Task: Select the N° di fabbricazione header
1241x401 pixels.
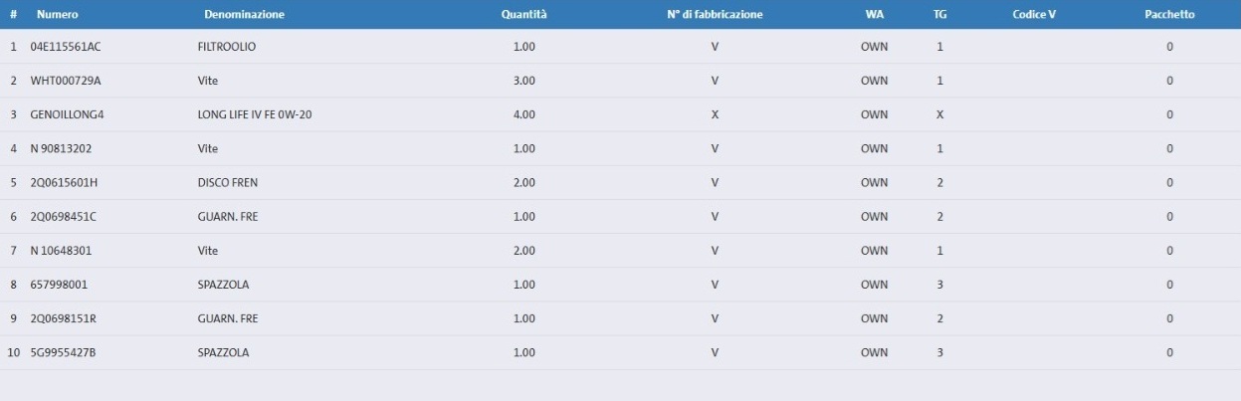Action: click(x=715, y=15)
